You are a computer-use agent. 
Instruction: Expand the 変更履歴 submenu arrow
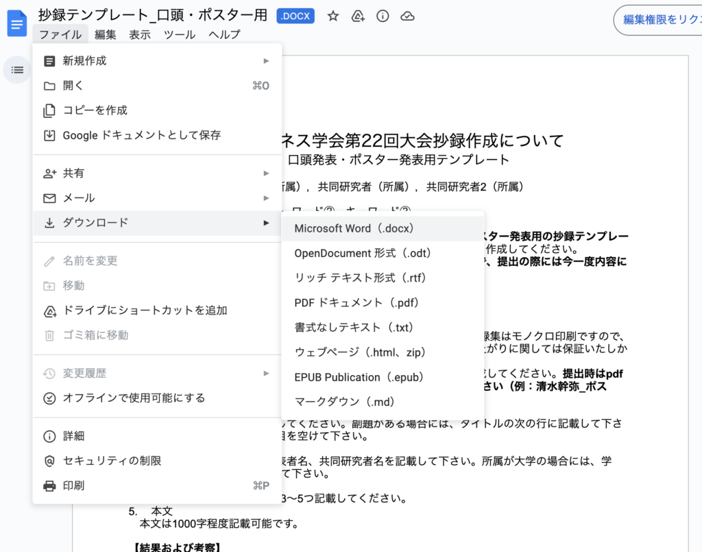266,374
